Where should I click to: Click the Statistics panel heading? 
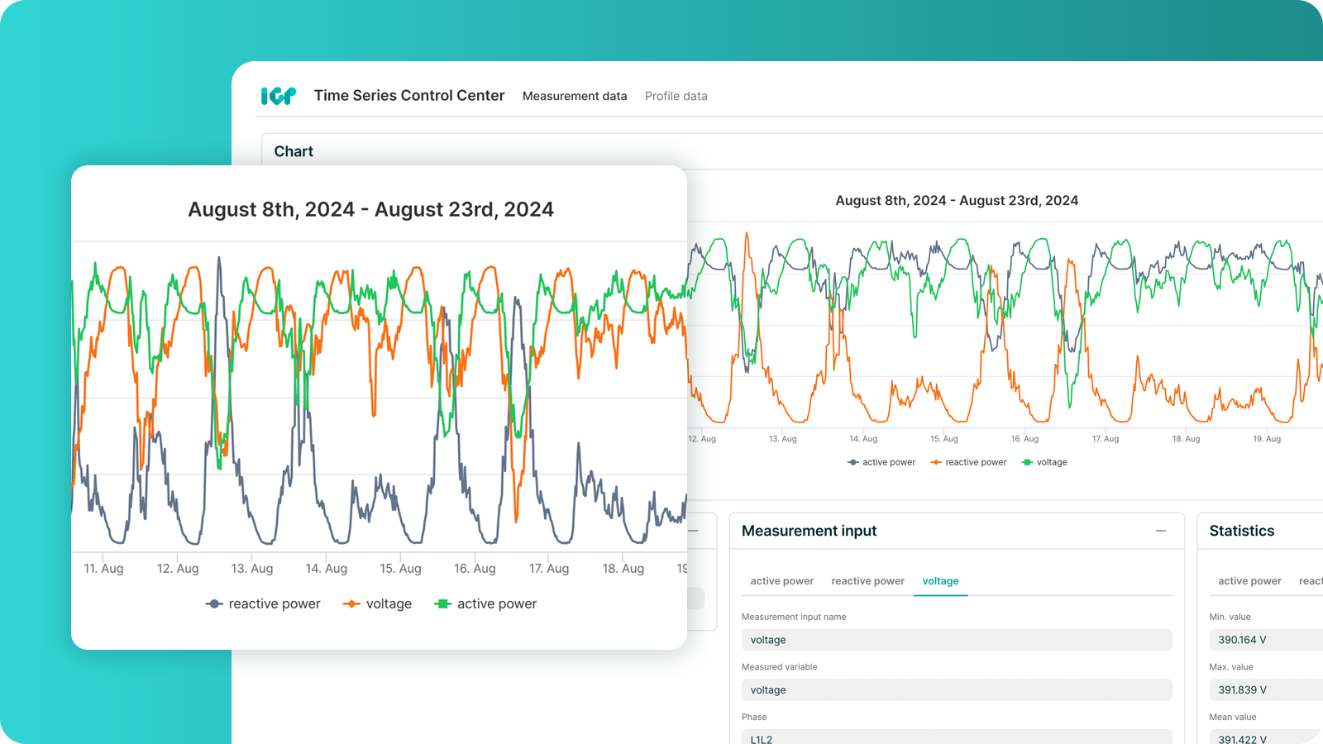click(1242, 531)
